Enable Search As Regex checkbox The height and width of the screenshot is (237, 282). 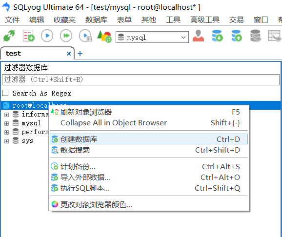point(5,93)
